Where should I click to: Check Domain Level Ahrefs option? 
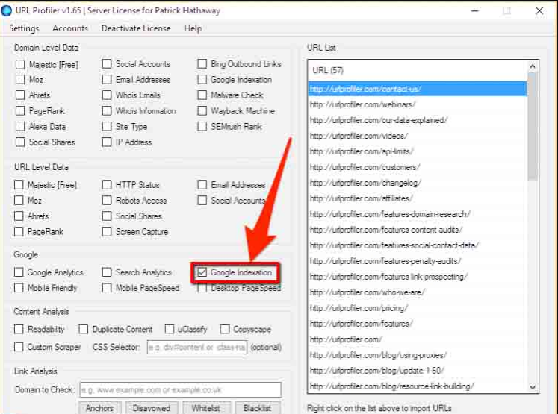coord(20,95)
